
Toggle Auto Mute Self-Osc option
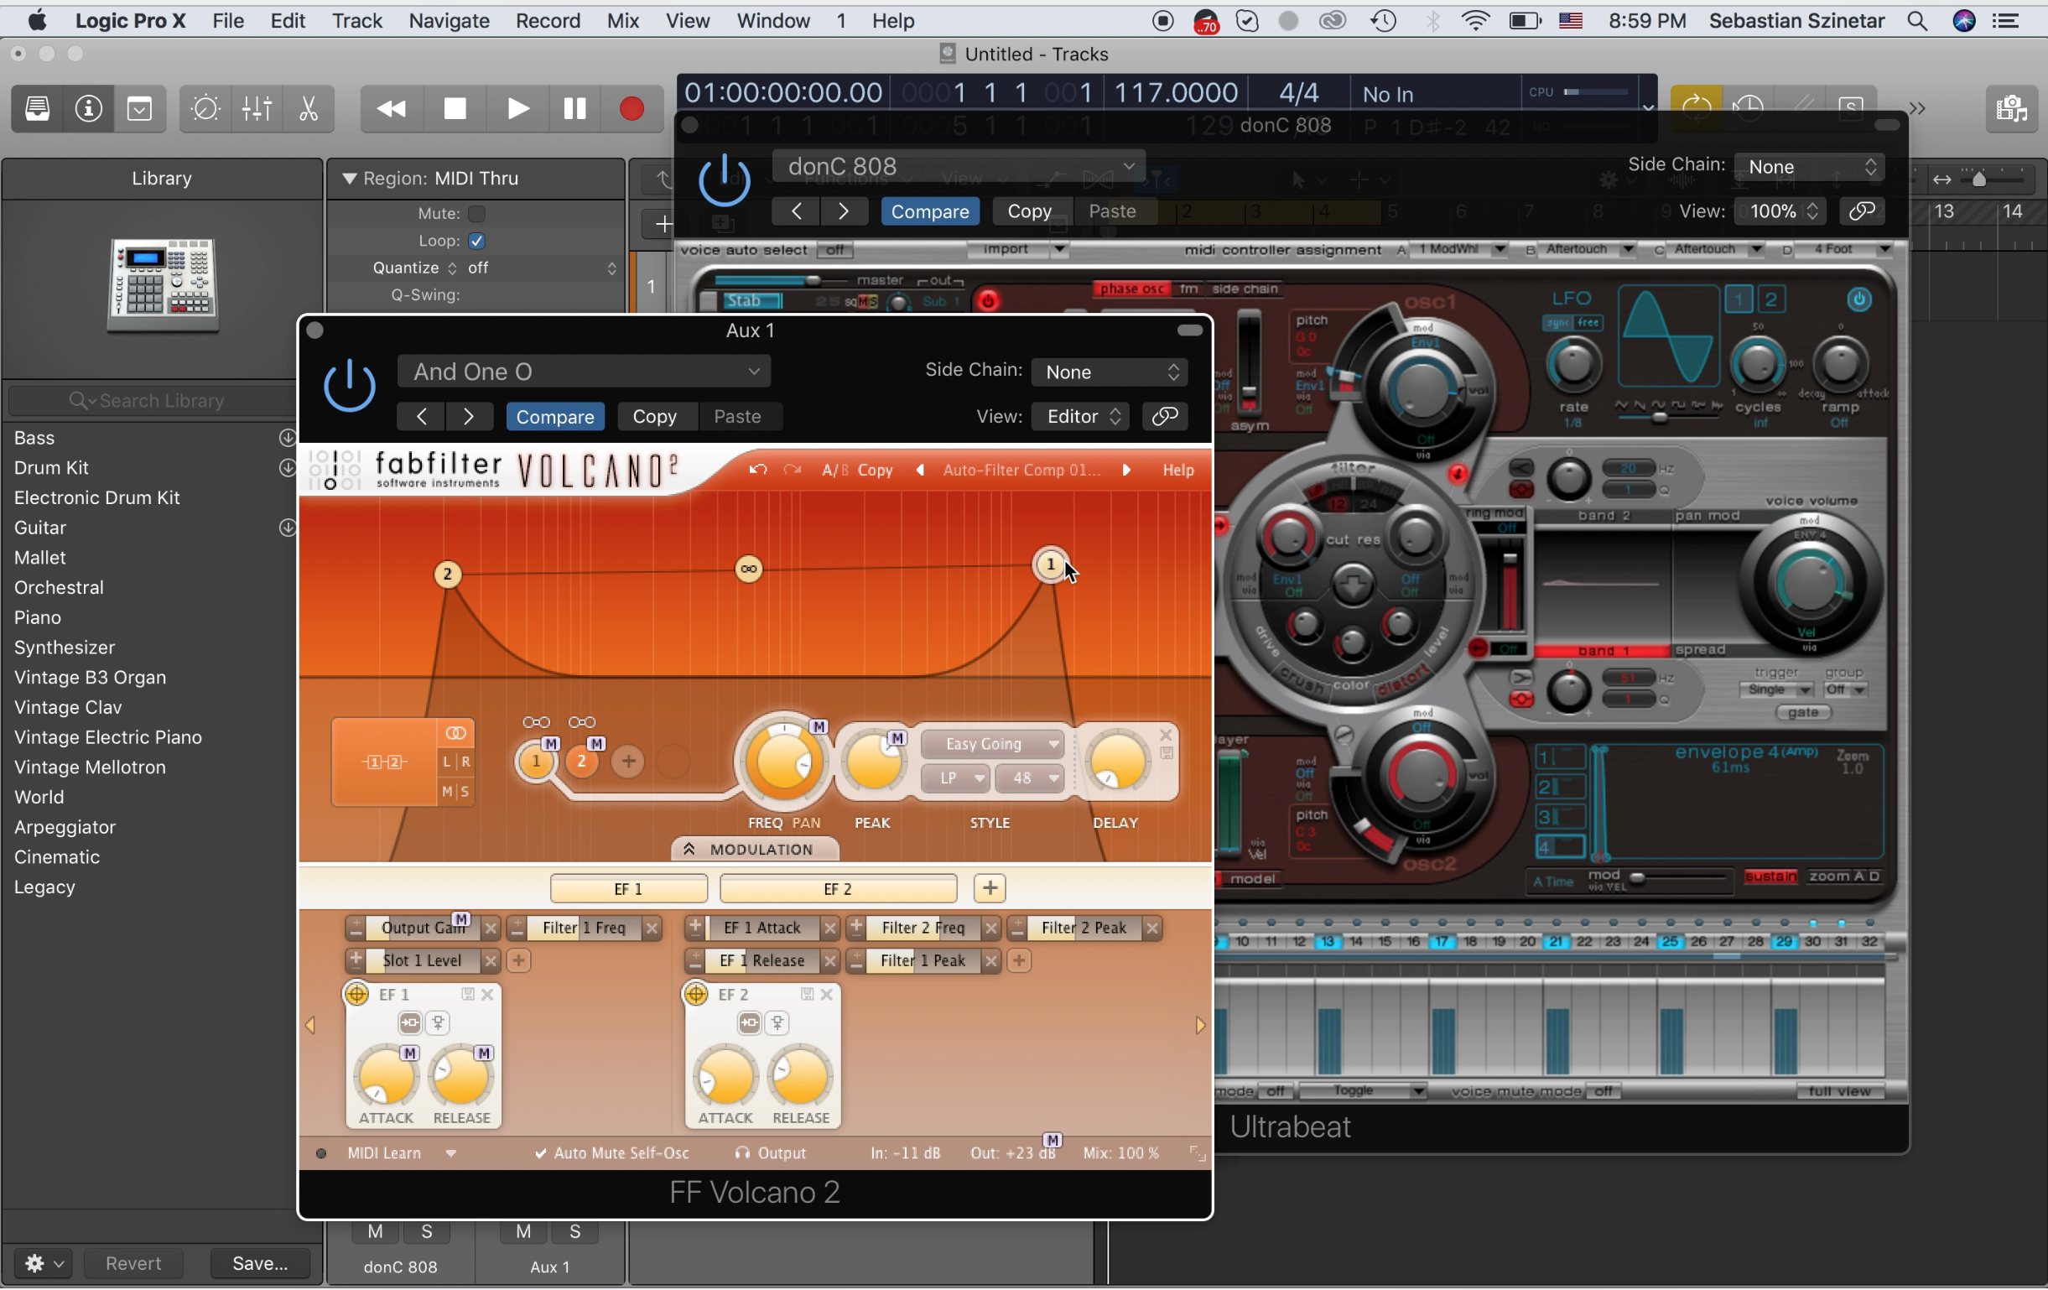click(611, 1153)
